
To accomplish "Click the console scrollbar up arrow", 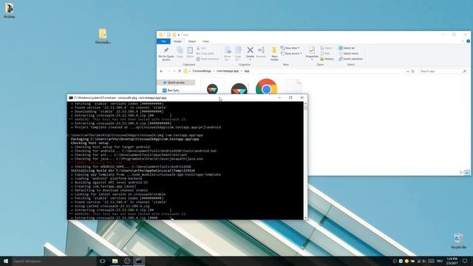I will pos(305,103).
